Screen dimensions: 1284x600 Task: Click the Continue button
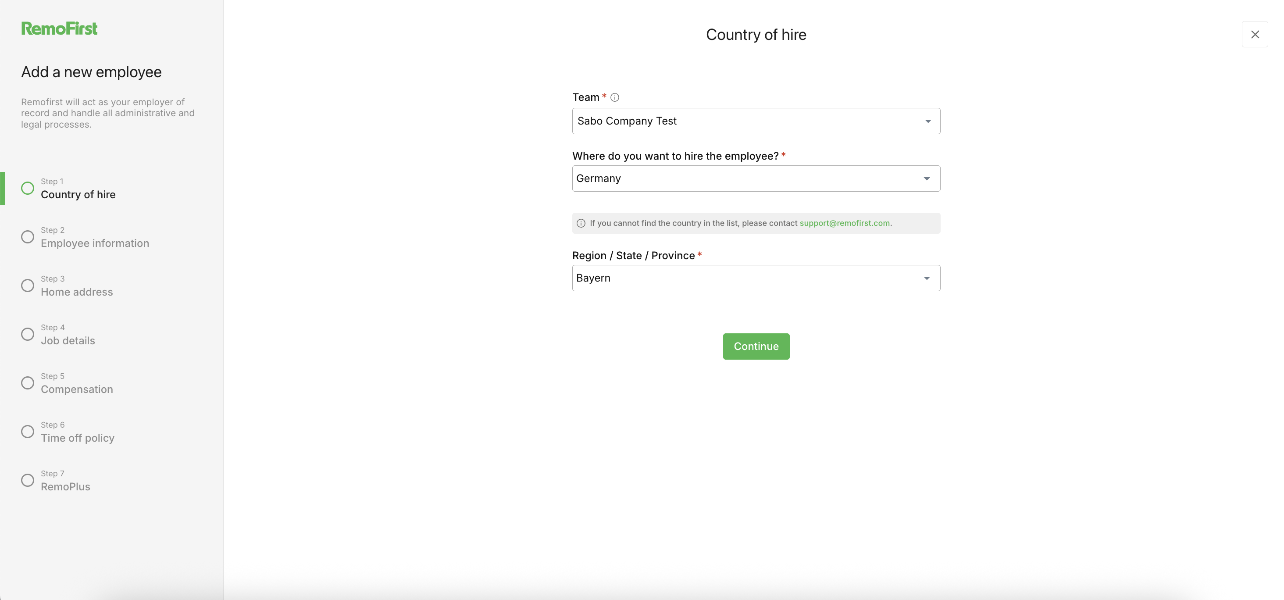(756, 346)
